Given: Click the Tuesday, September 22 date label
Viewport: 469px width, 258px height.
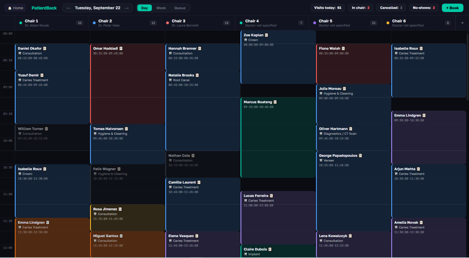Looking at the screenshot, I should pos(98,8).
